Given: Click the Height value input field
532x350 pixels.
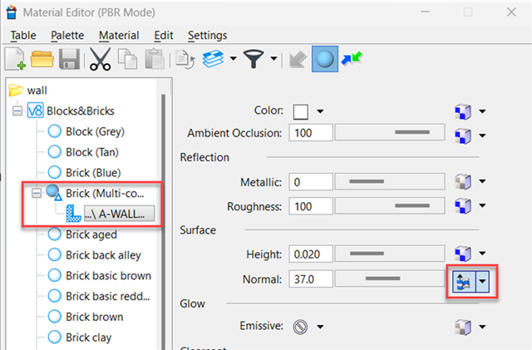Looking at the screenshot, I should (x=311, y=254).
